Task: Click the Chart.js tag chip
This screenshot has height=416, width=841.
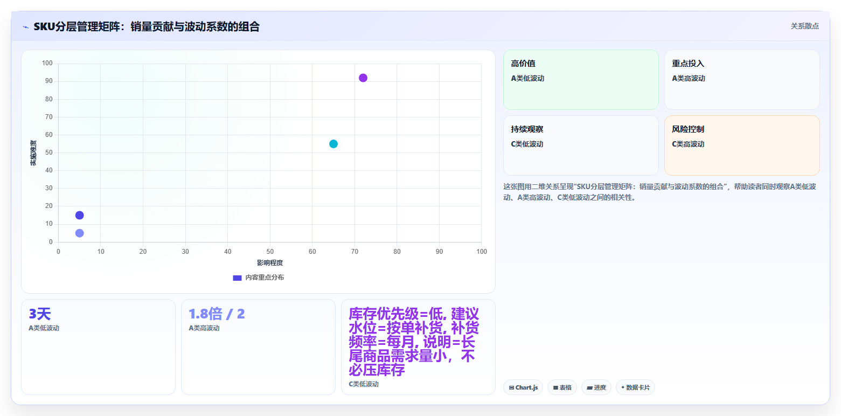Action: [x=523, y=387]
